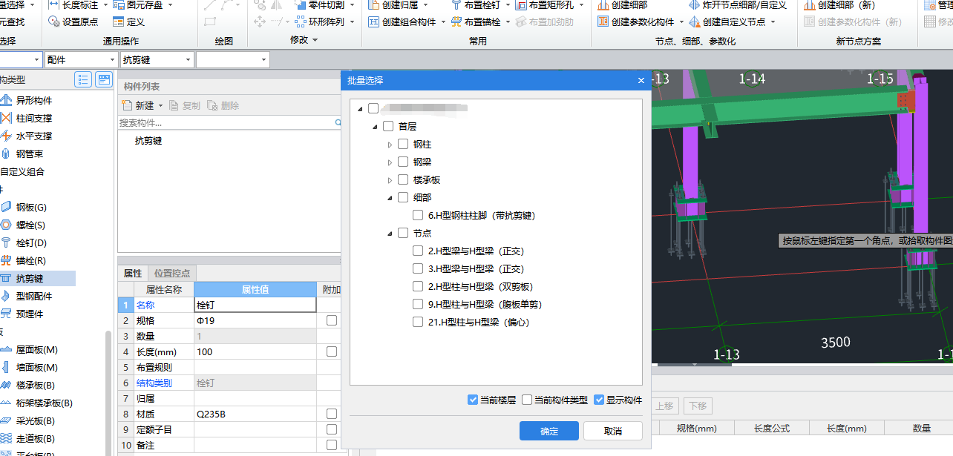
Task: Check 2.H型柱与H型梁（双剪板） checkbox
Action: 418,287
